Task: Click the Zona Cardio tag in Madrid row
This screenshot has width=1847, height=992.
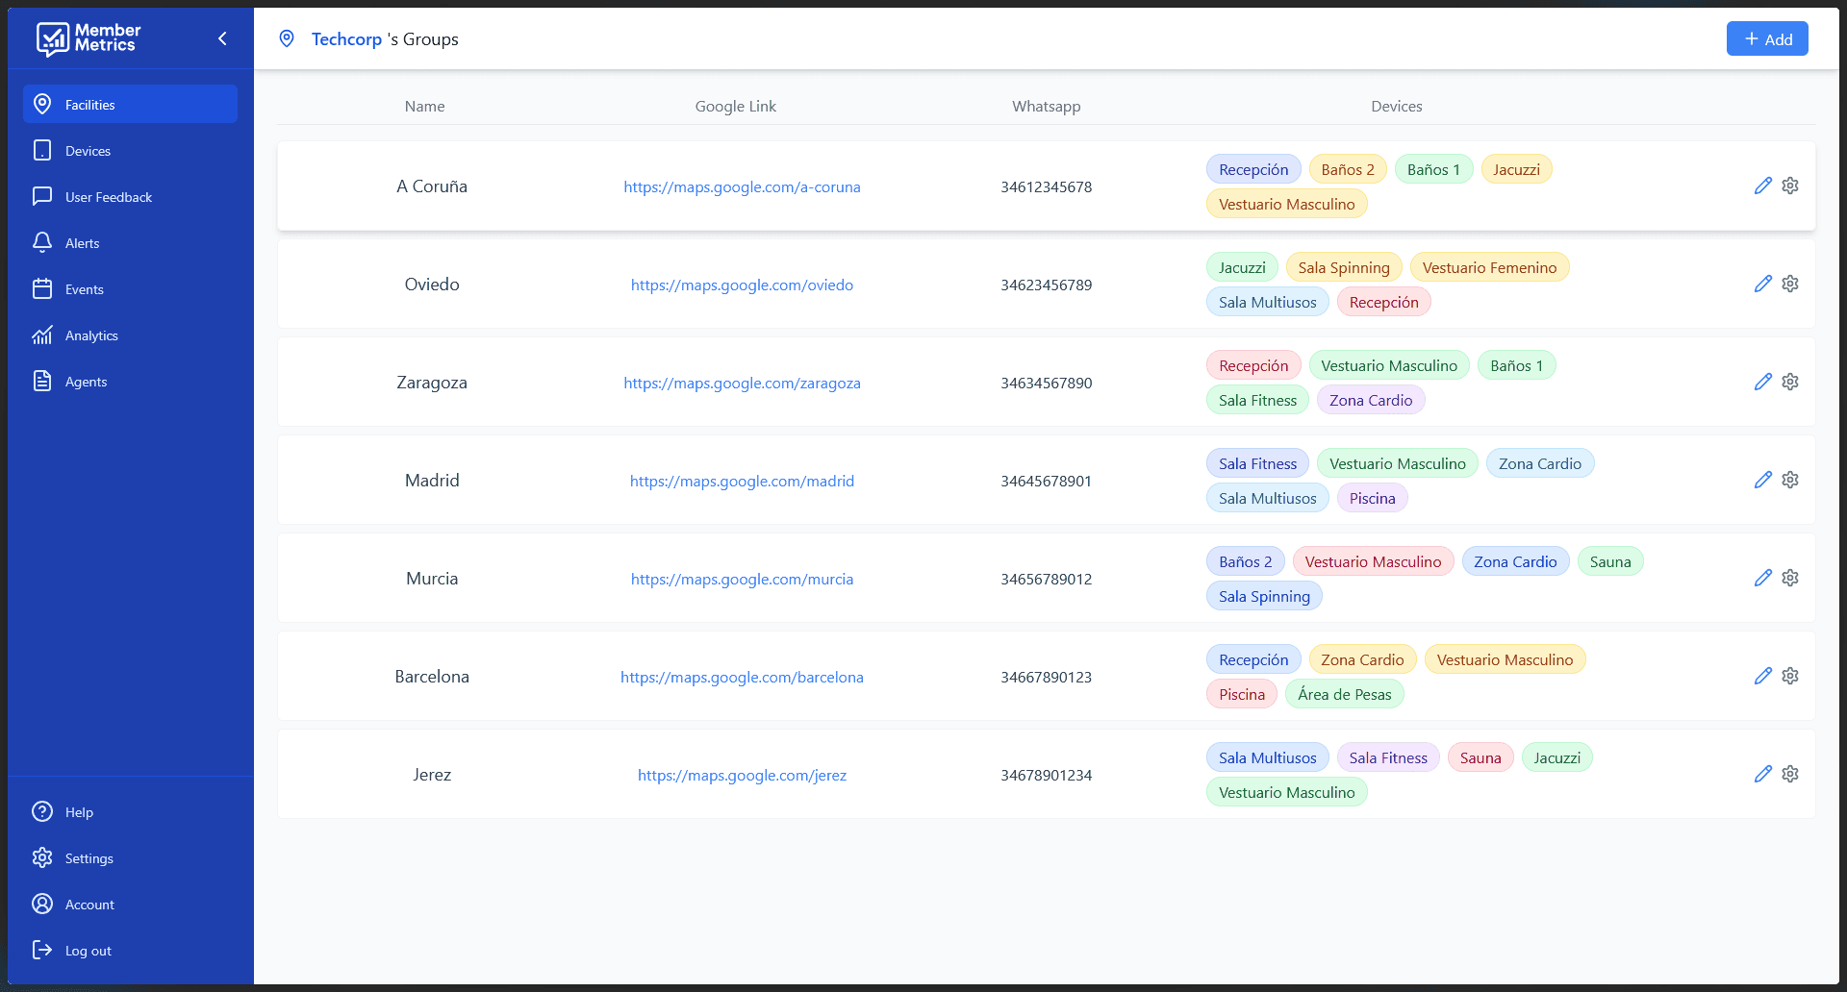Action: (x=1539, y=464)
